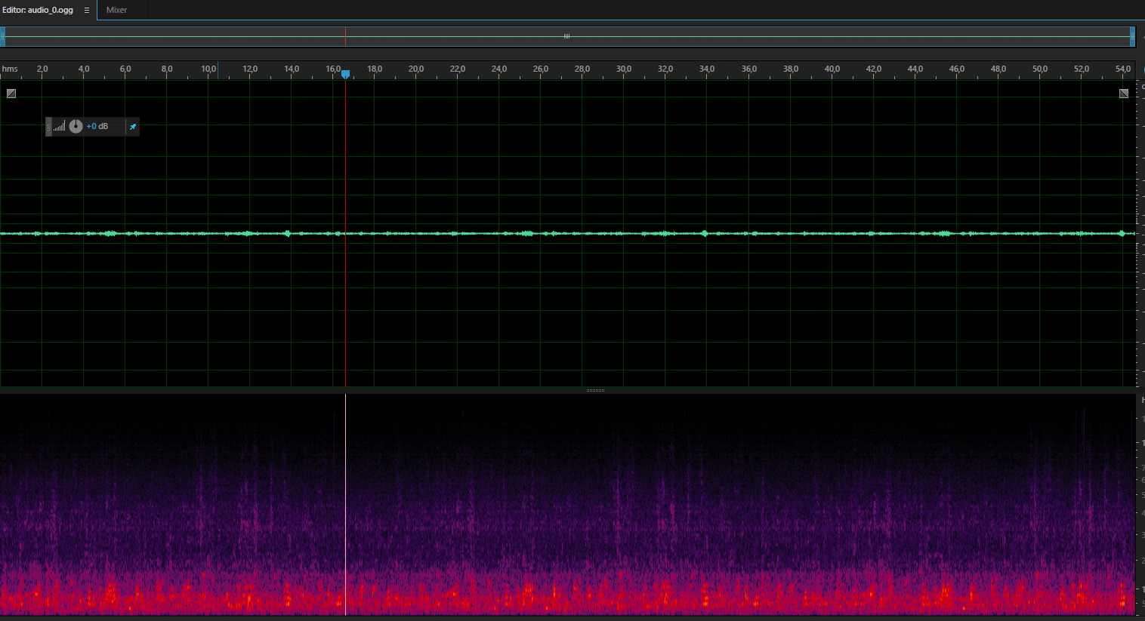Click the blue playhead marker on ruler
Image resolution: width=1145 pixels, height=621 pixels.
[345, 74]
